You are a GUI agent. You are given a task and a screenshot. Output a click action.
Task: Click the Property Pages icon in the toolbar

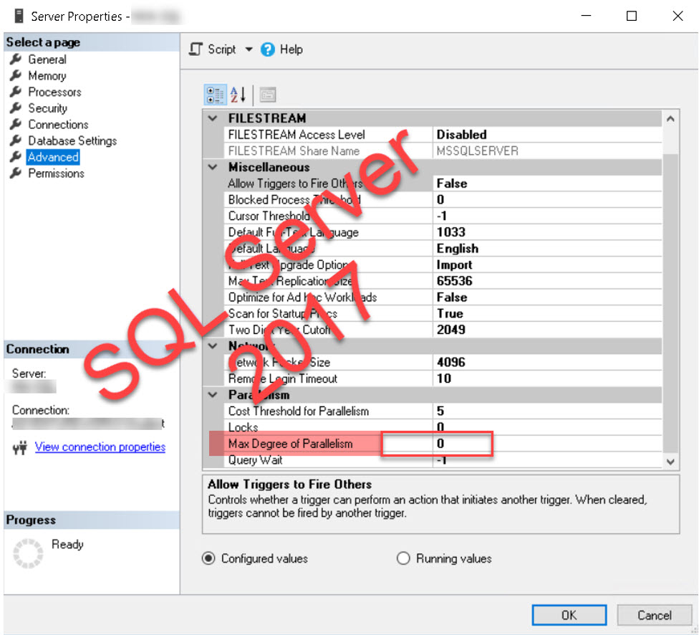coord(266,94)
